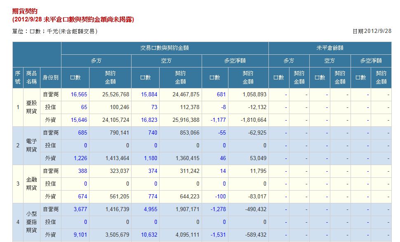Select the 853,066 contract amount cell

point(181,133)
